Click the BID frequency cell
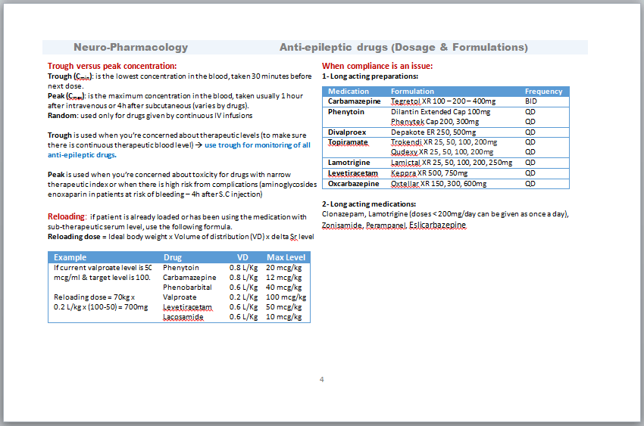644x426 pixels. tap(531, 101)
